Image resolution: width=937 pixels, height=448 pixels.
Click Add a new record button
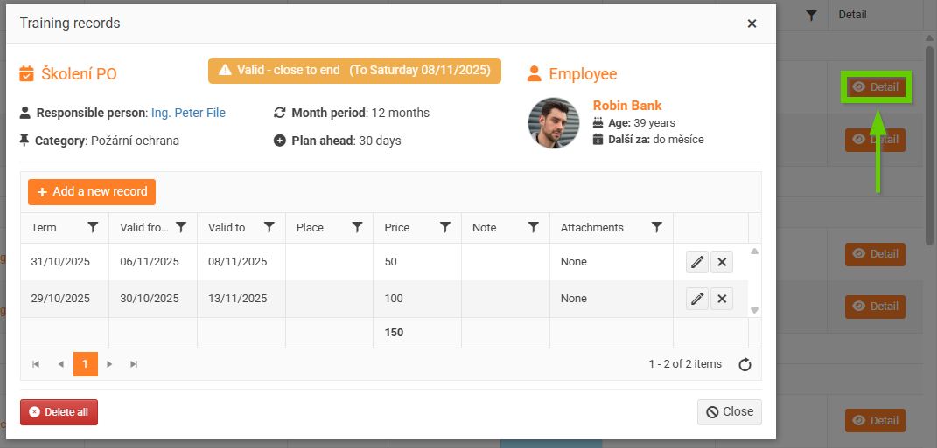[92, 191]
